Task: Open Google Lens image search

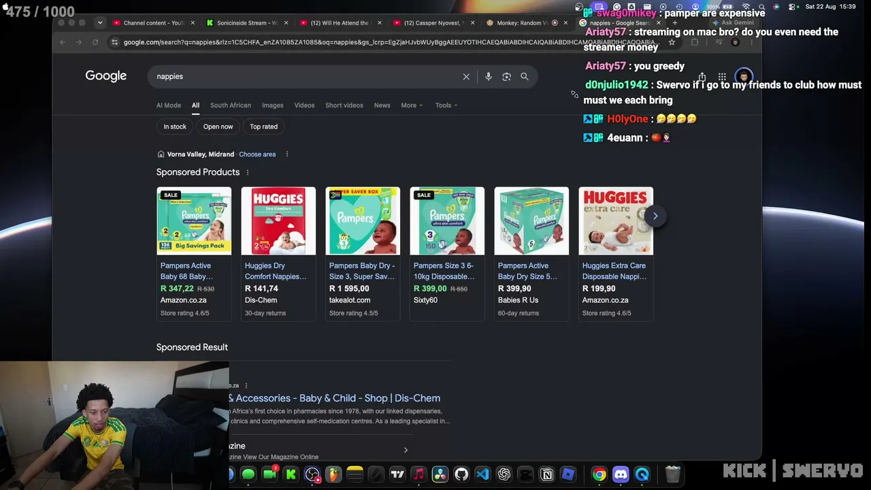Action: (506, 77)
